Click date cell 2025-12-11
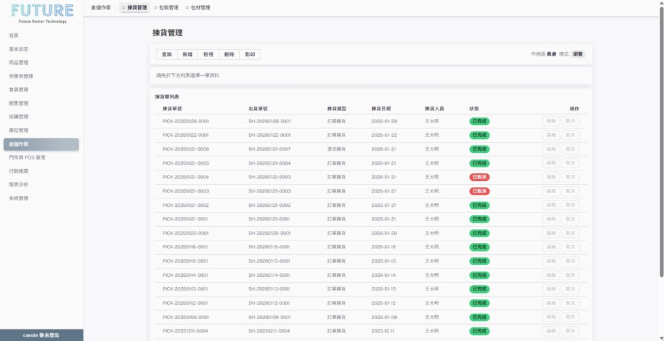Viewport: 664px width, 341px height. 383,331
